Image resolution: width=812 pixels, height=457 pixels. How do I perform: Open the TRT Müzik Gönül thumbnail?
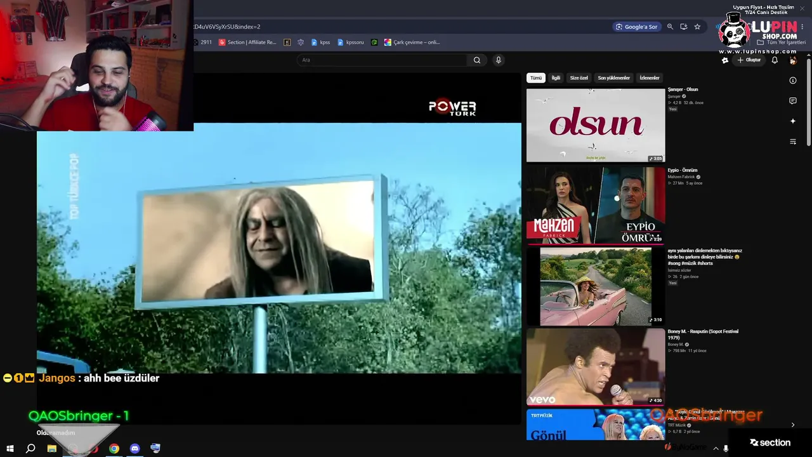point(596,425)
